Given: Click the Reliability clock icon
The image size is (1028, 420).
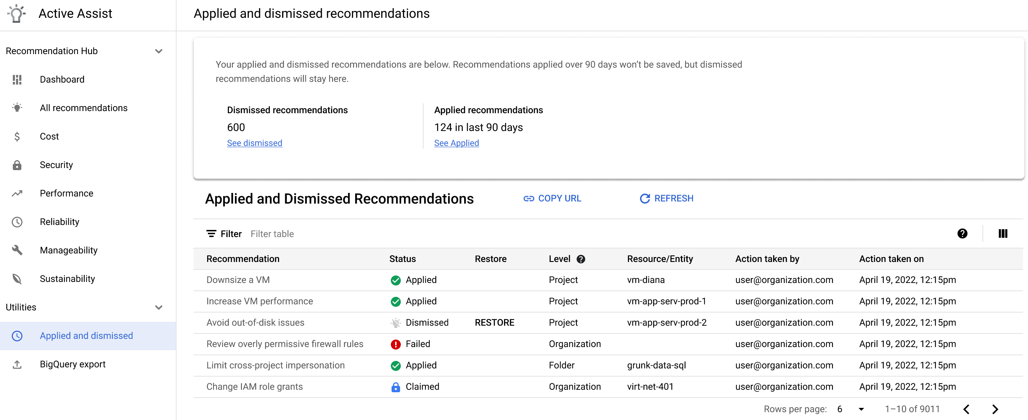Looking at the screenshot, I should [x=19, y=221].
